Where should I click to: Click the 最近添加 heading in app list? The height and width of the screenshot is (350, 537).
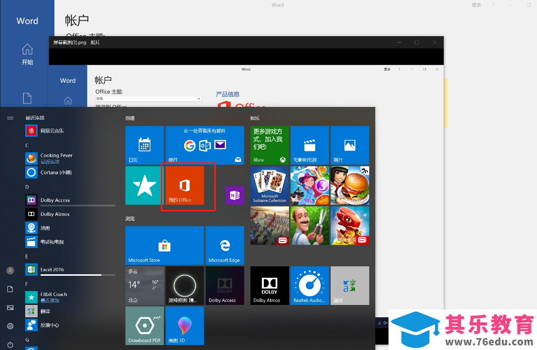35,118
